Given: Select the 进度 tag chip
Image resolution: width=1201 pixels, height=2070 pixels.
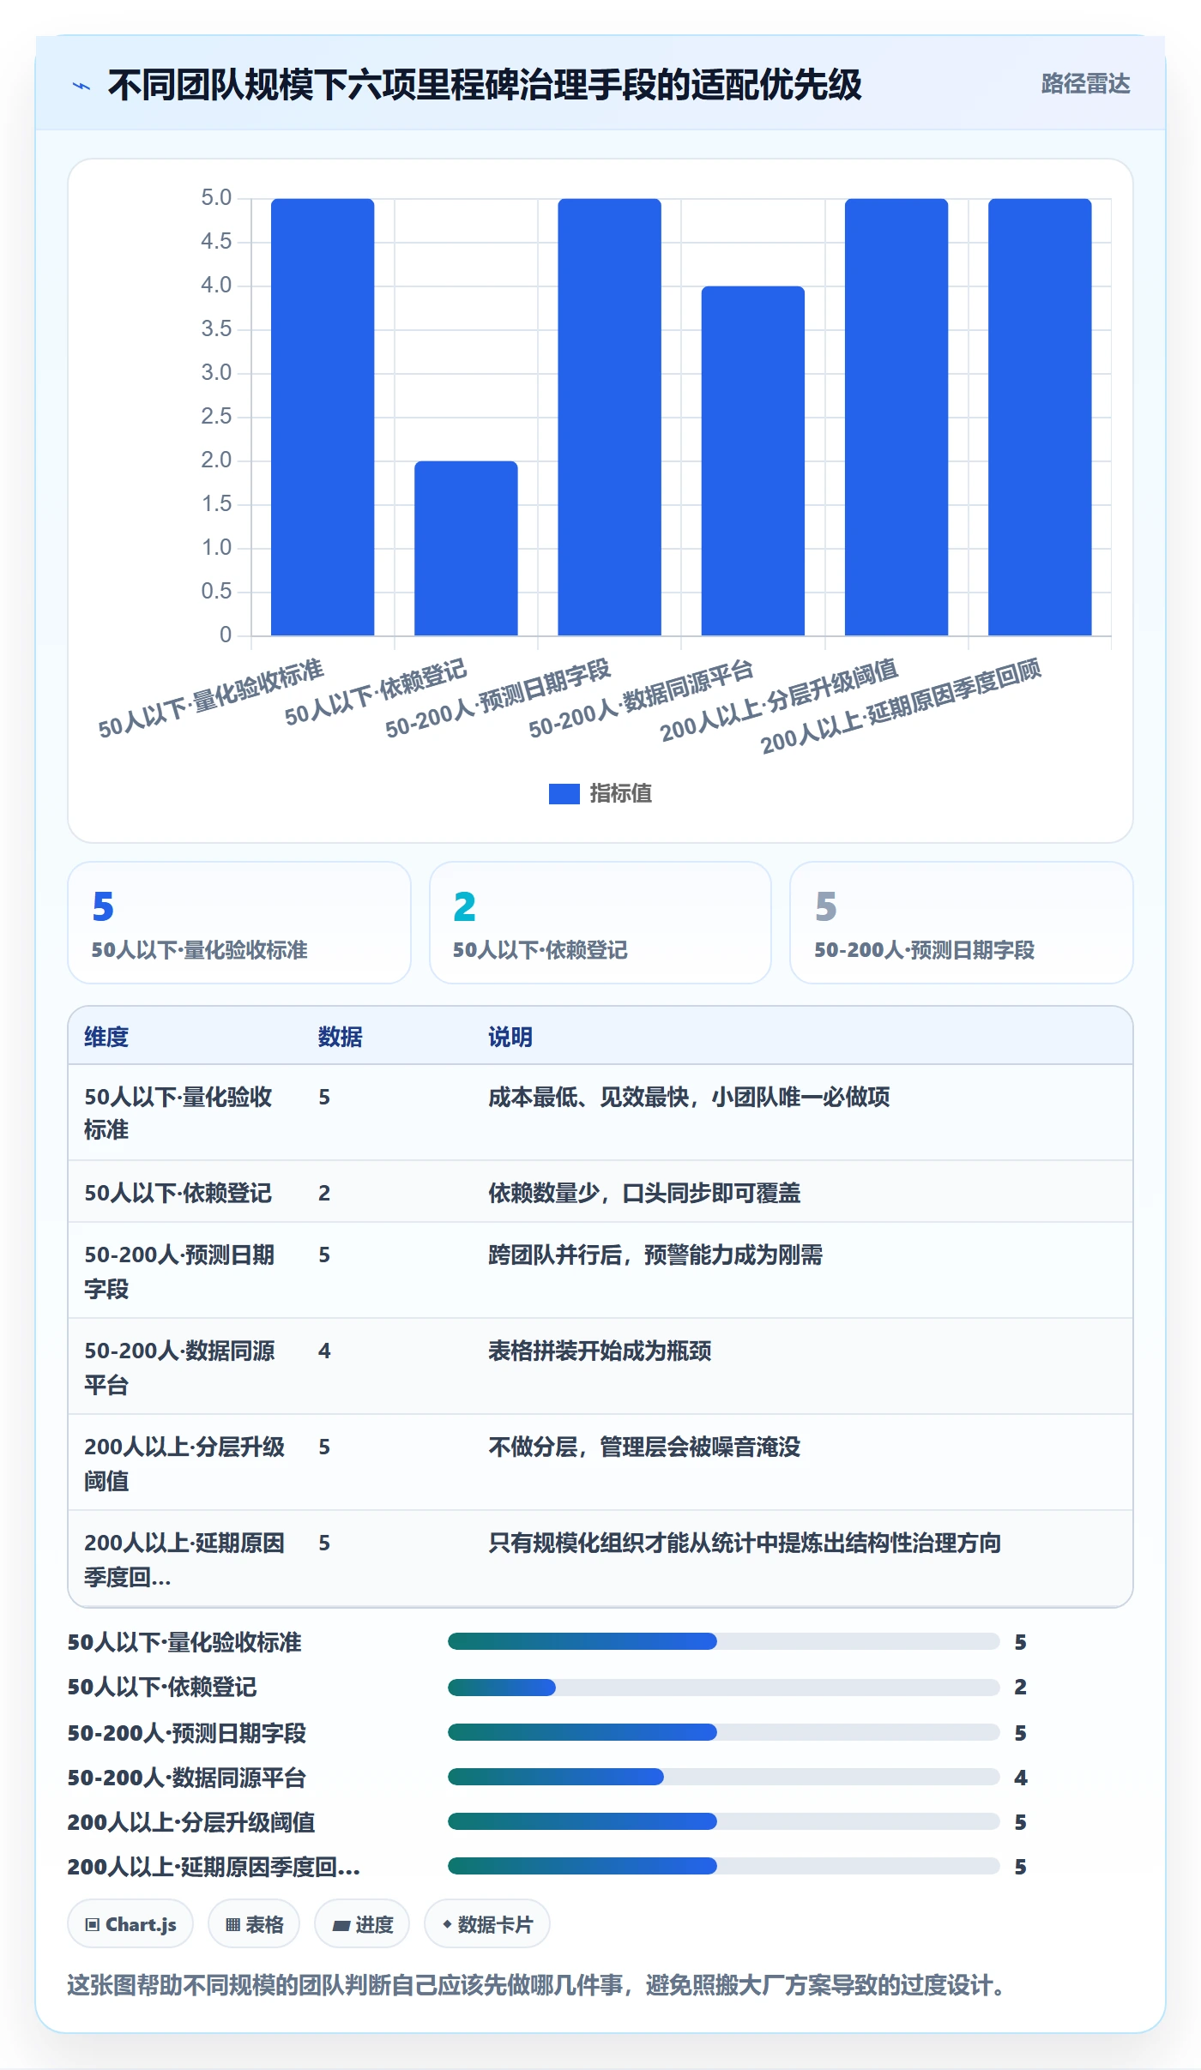Looking at the screenshot, I should click(x=362, y=1924).
